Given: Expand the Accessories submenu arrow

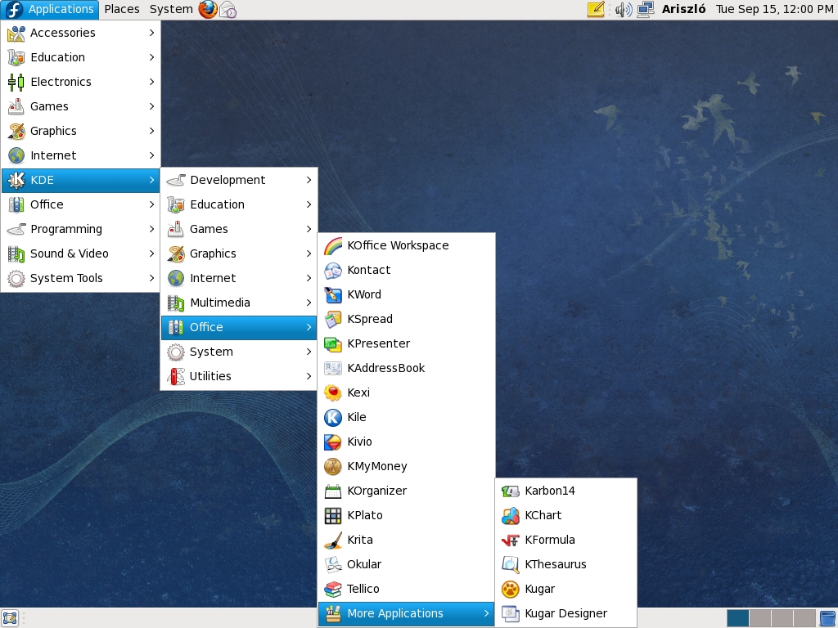Looking at the screenshot, I should tap(151, 33).
